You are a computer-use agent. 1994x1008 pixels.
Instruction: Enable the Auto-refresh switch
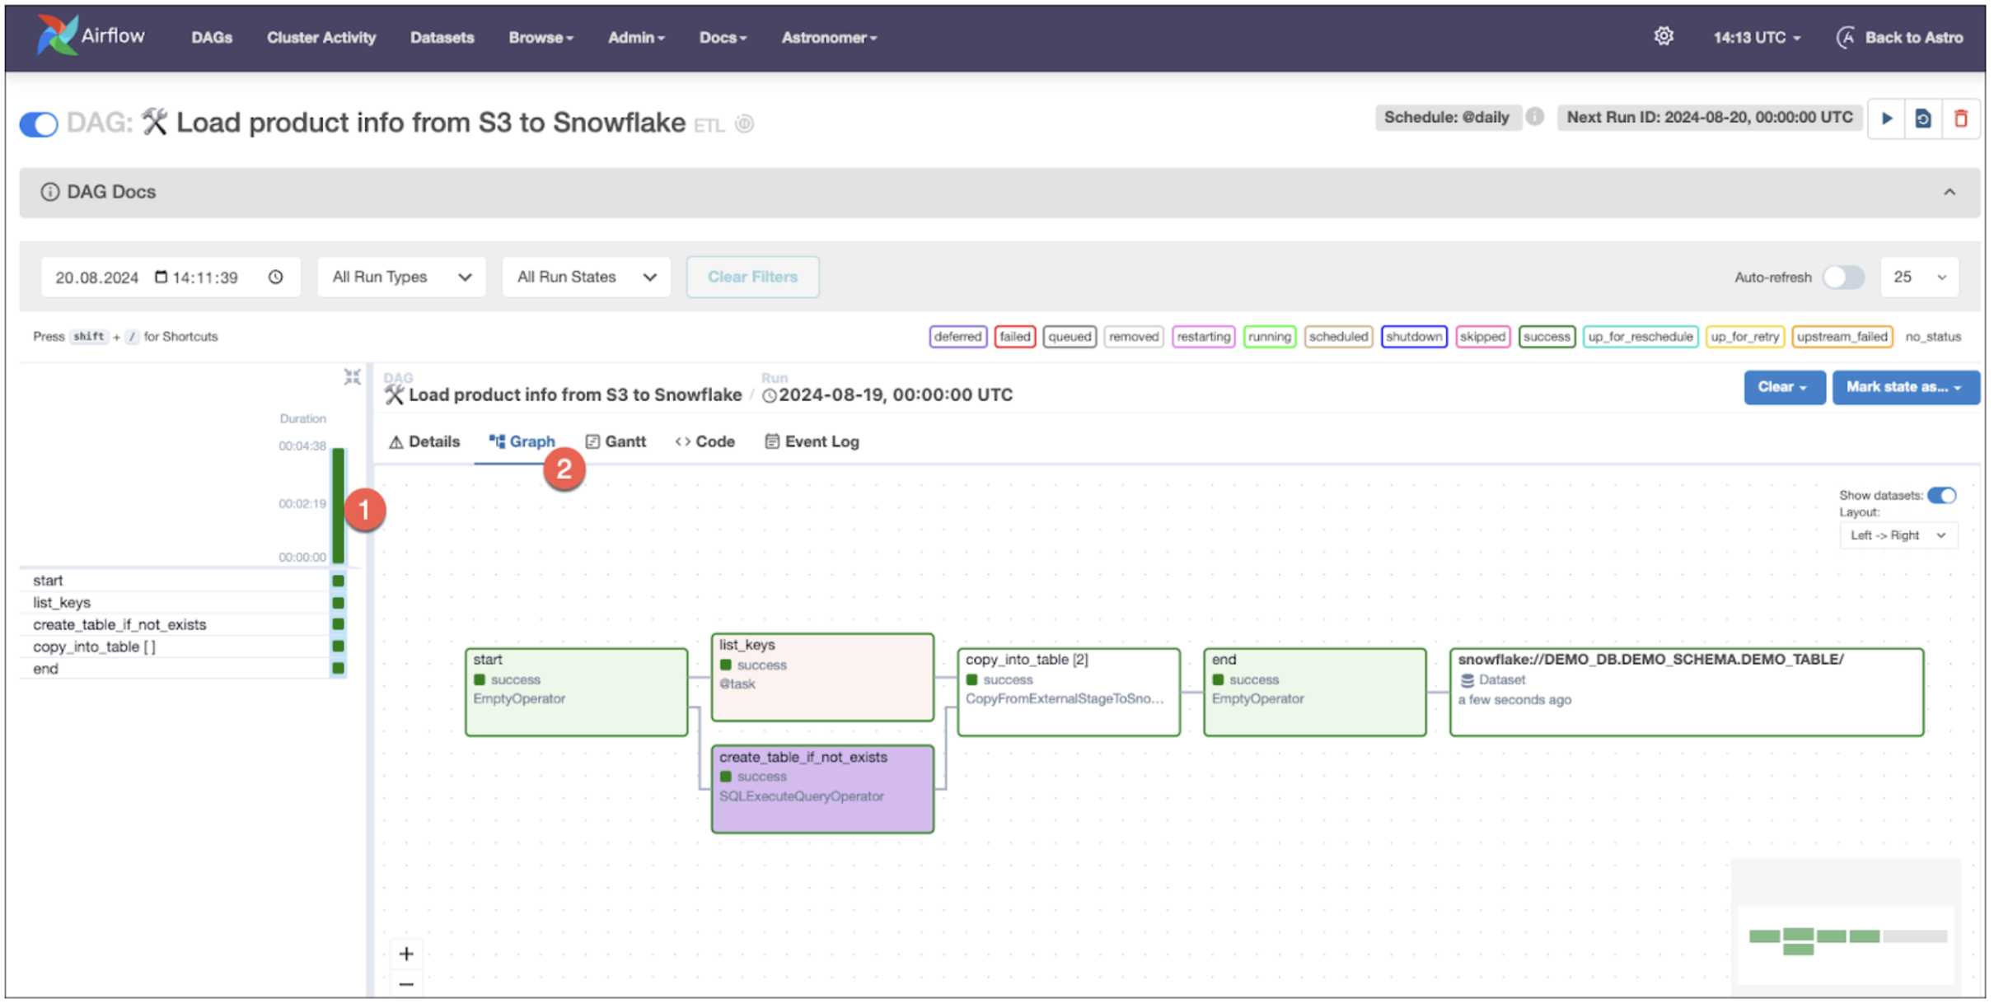(x=1843, y=277)
